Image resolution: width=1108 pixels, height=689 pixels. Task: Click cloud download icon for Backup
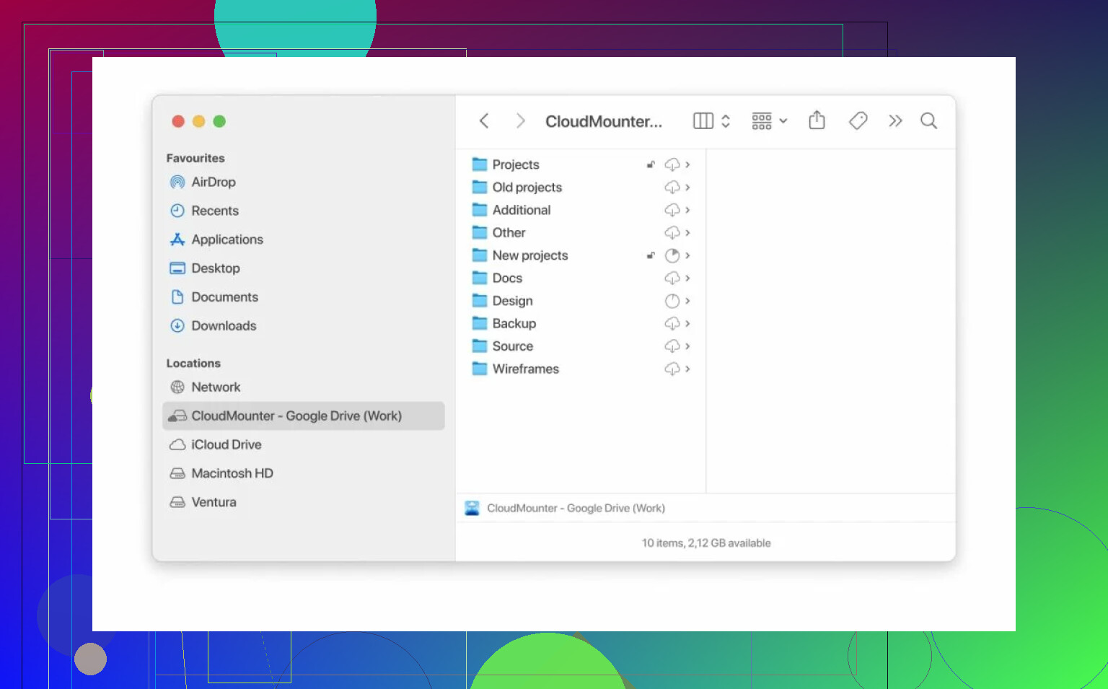pos(672,324)
